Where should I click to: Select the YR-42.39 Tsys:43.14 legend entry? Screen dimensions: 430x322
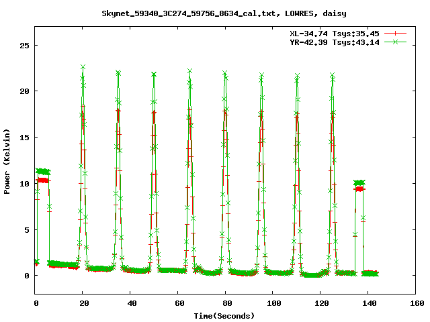(335, 42)
